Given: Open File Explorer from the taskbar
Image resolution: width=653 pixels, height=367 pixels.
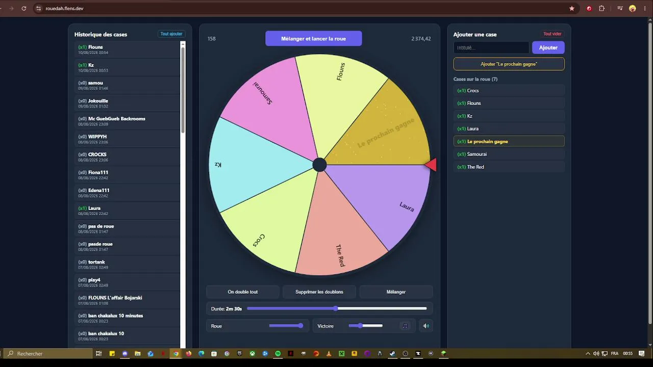Looking at the screenshot, I should point(138,353).
